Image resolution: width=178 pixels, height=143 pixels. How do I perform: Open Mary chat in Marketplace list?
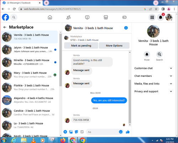coord(29,75)
